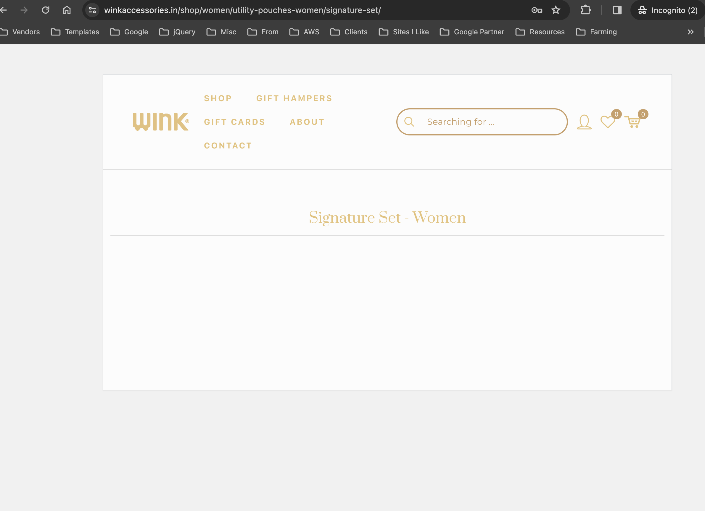
Task: Open the browser home page icon
Action: tap(67, 10)
